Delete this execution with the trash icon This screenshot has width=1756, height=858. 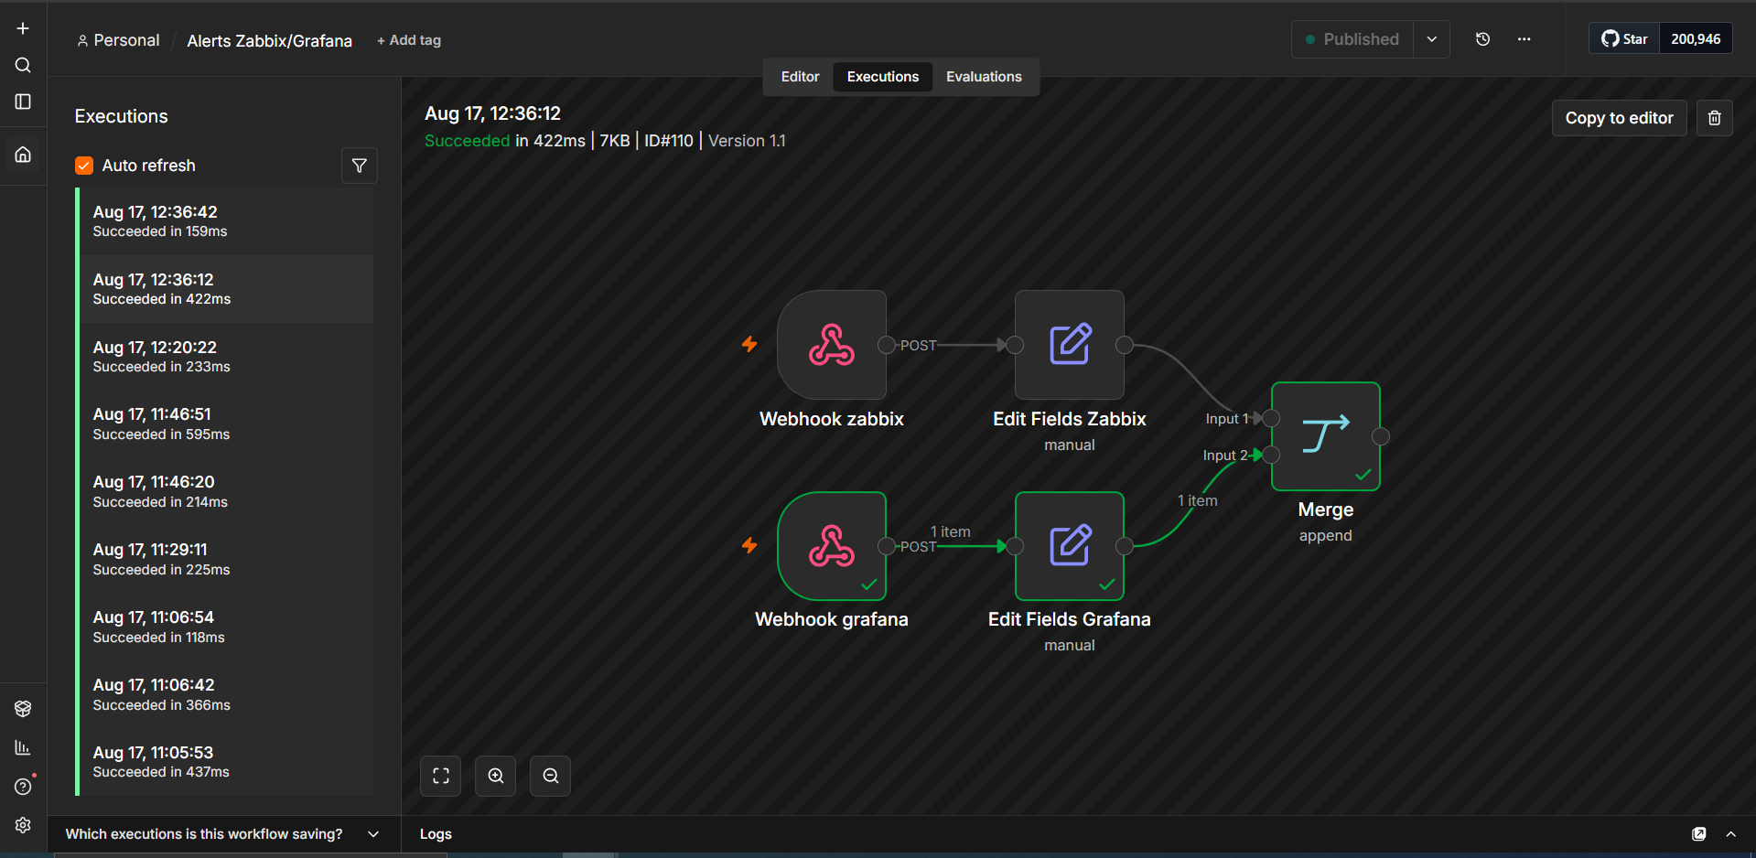(x=1715, y=118)
